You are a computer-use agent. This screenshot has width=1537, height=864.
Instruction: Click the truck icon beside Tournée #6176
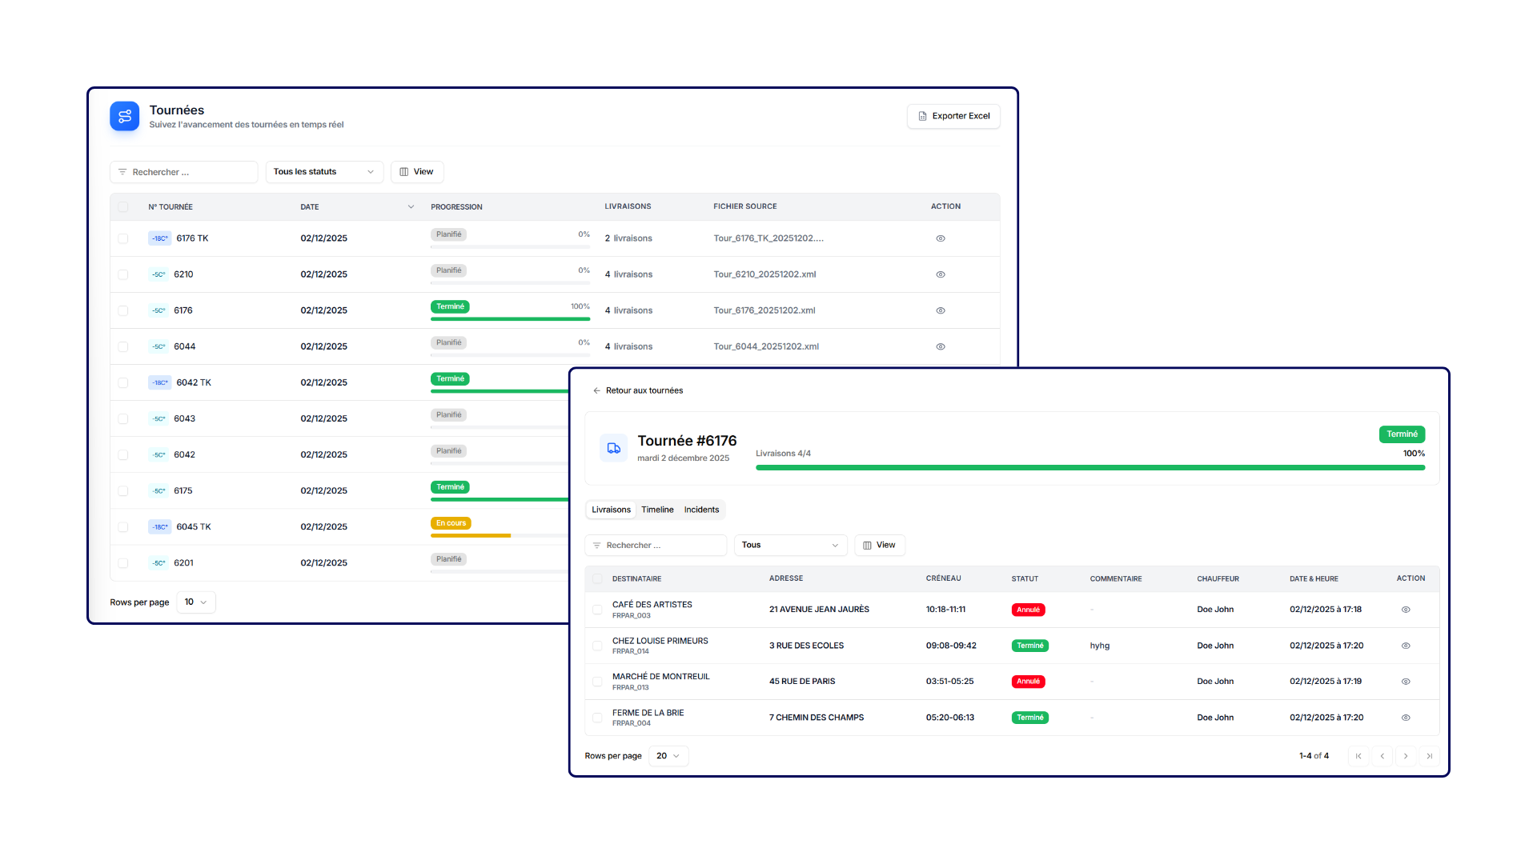pos(613,448)
